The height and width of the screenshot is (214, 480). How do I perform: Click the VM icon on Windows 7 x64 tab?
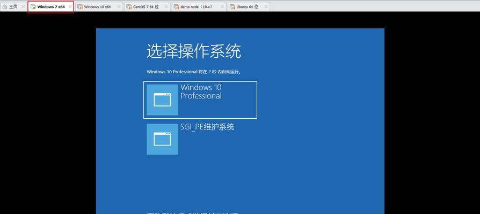pyautogui.click(x=33, y=7)
